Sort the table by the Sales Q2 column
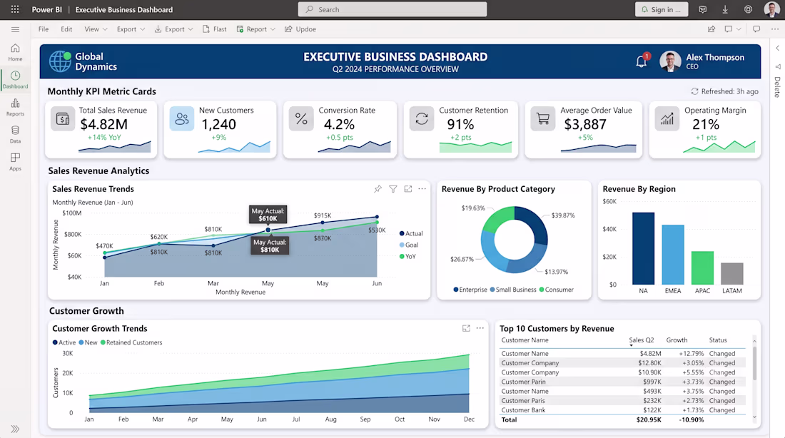This screenshot has width=785, height=438. point(642,340)
